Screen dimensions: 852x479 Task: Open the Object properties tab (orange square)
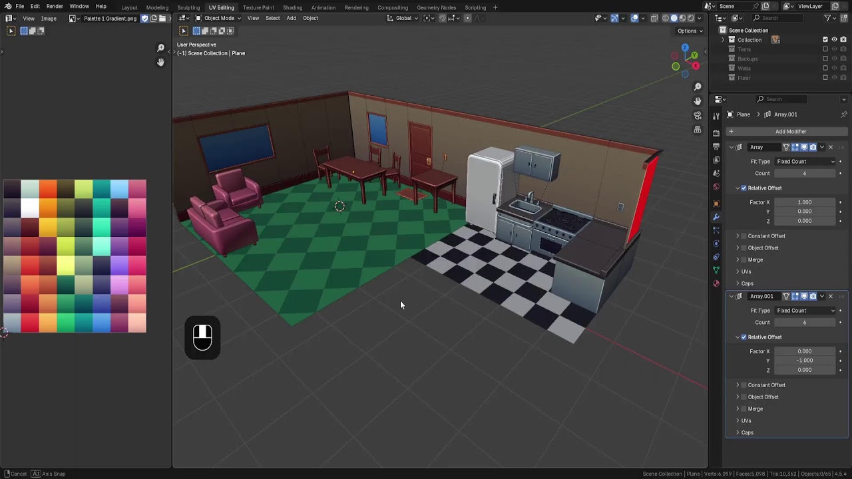click(x=716, y=204)
